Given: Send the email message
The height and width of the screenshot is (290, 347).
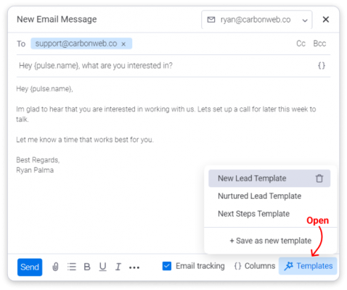Looking at the screenshot, I should click(30, 267).
